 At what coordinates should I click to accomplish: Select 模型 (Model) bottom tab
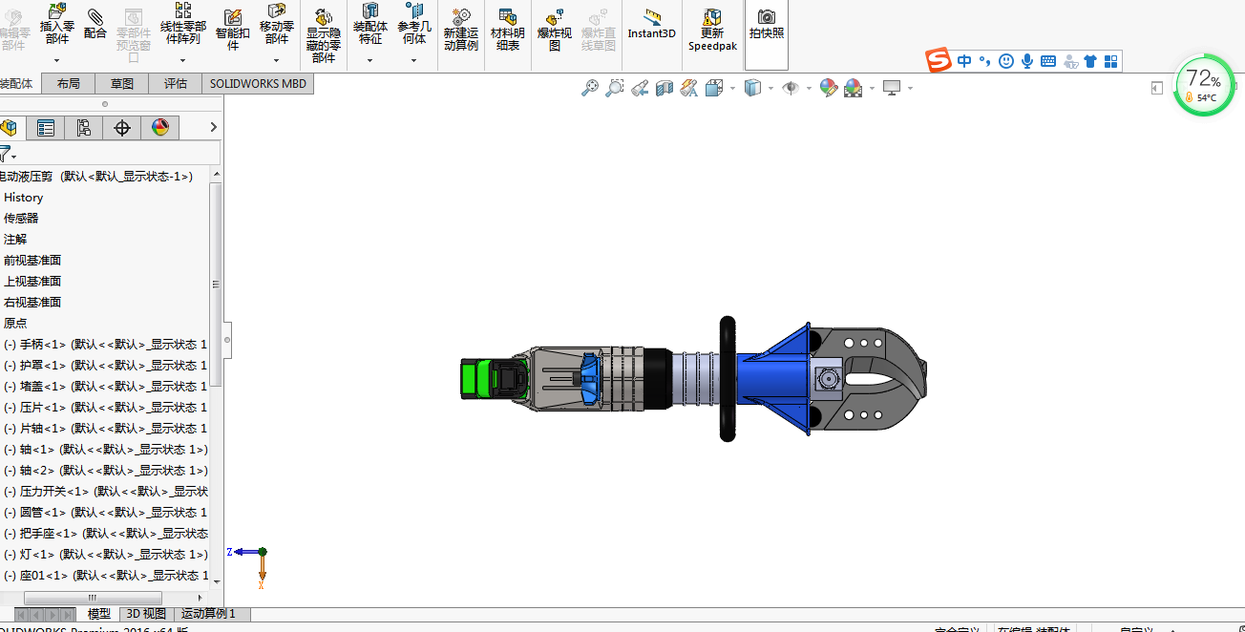99,614
